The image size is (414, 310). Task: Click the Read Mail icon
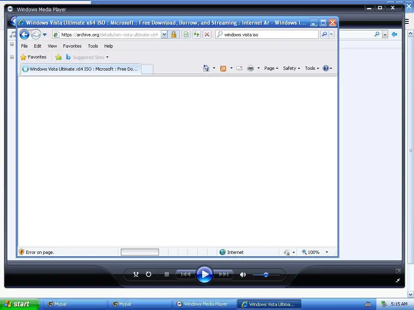coord(239,68)
